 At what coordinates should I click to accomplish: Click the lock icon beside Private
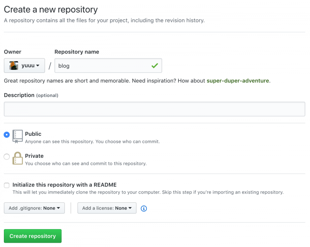pos(18,158)
